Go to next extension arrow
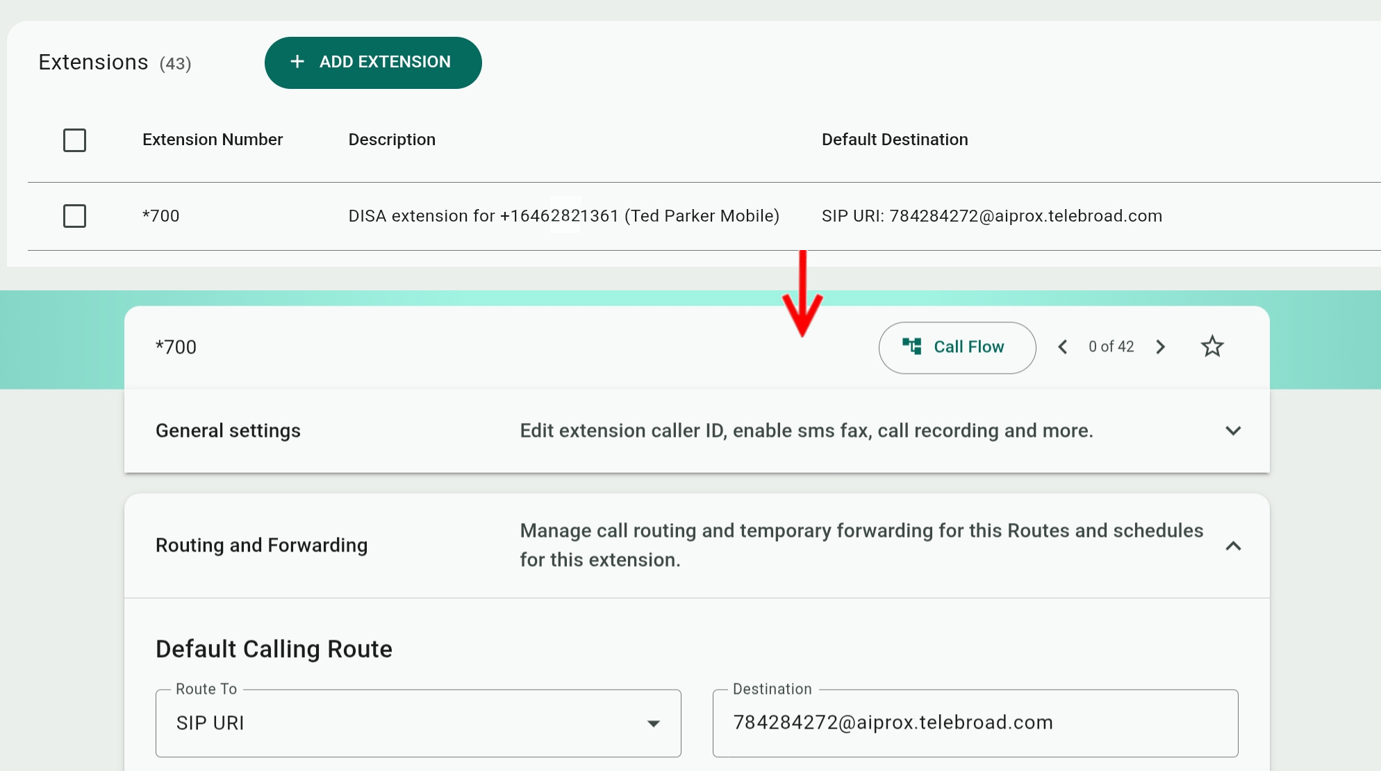Viewport: 1381px width, 771px height. 1160,347
